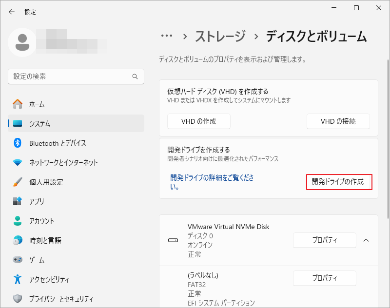Viewport: 390px width, 308px height.
Task: Click the VHD の作成 button
Action: (x=198, y=121)
